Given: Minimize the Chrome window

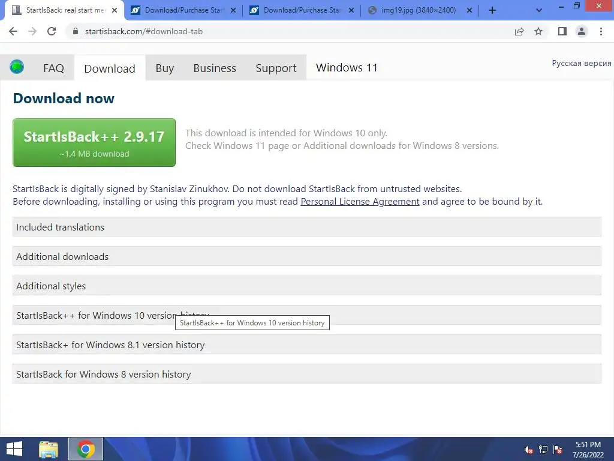Looking at the screenshot, I should pos(561,6).
